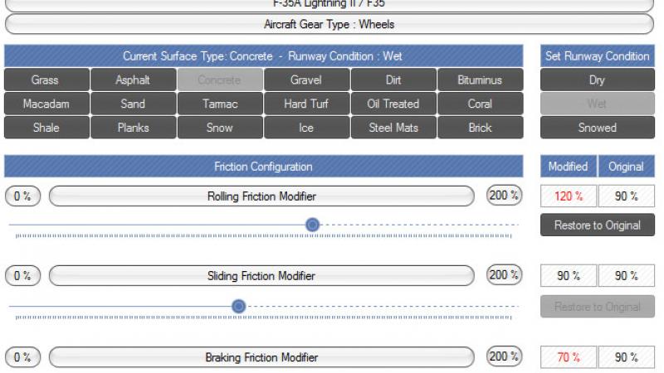Click the red 70 % modified braking value
Screen dimensions: 664x373
click(569, 357)
